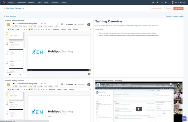Click add comment icon in Overview toolbar

pyautogui.click(x=46, y=29)
